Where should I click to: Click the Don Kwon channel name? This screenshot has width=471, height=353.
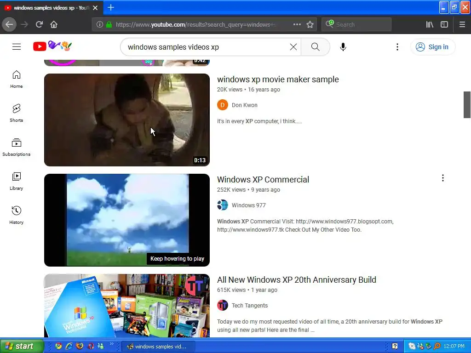coord(245,105)
